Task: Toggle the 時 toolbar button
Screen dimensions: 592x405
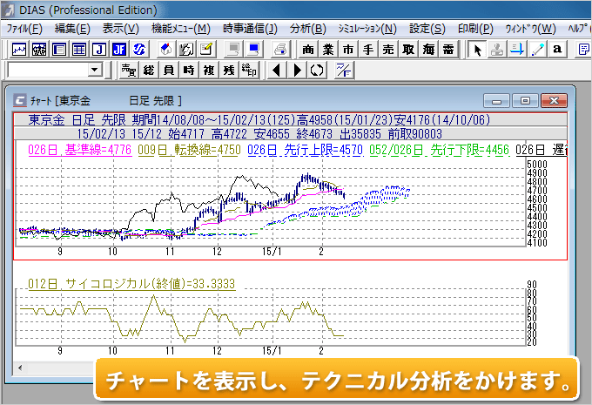Action: (x=189, y=70)
